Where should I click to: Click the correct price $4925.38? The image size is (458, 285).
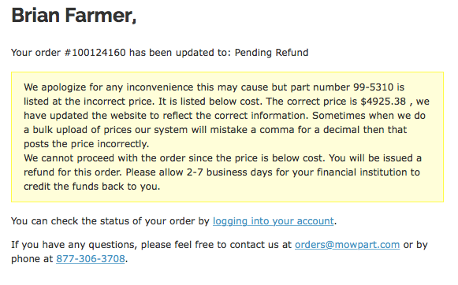(x=383, y=102)
